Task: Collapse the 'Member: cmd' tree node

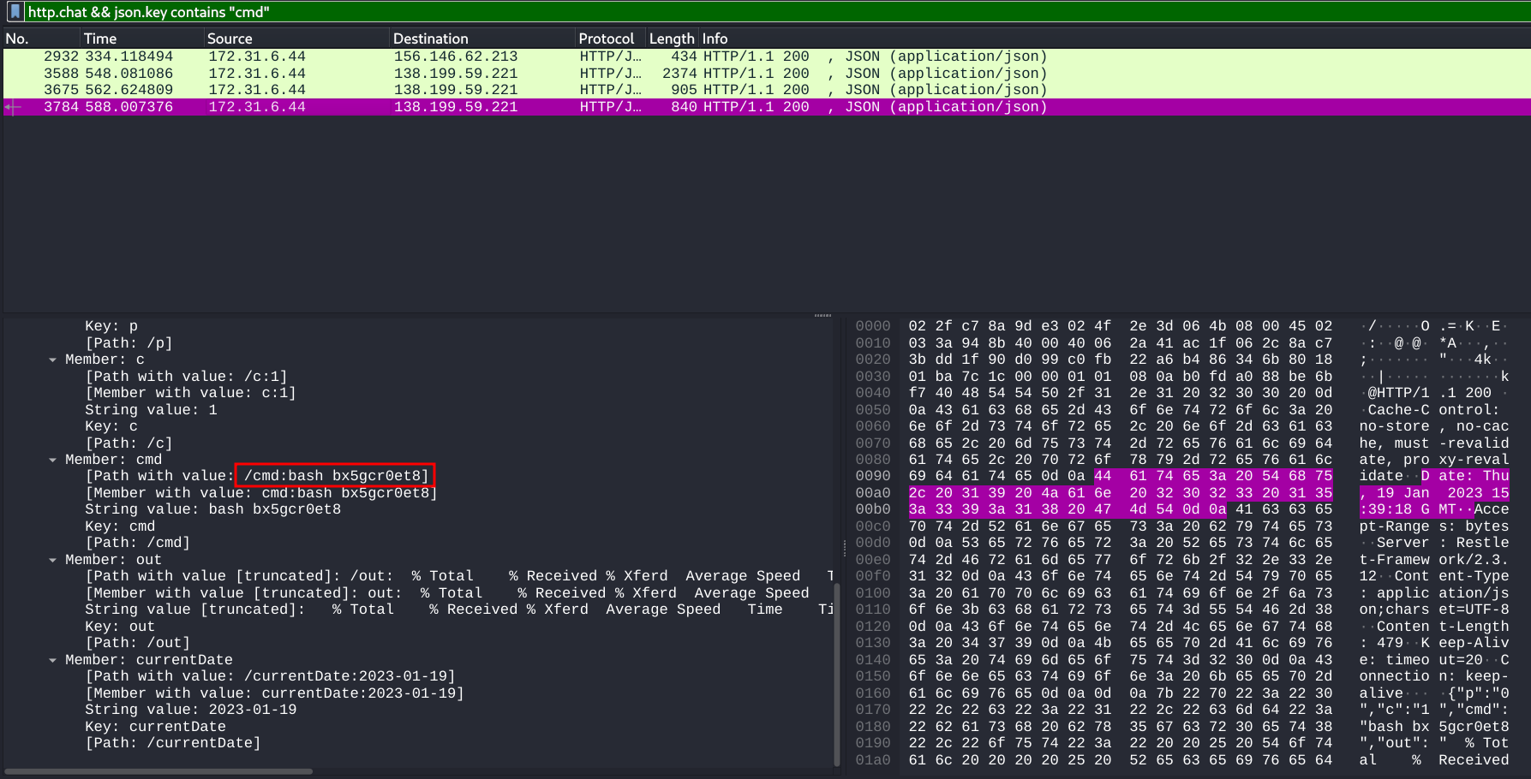Action: 53,460
